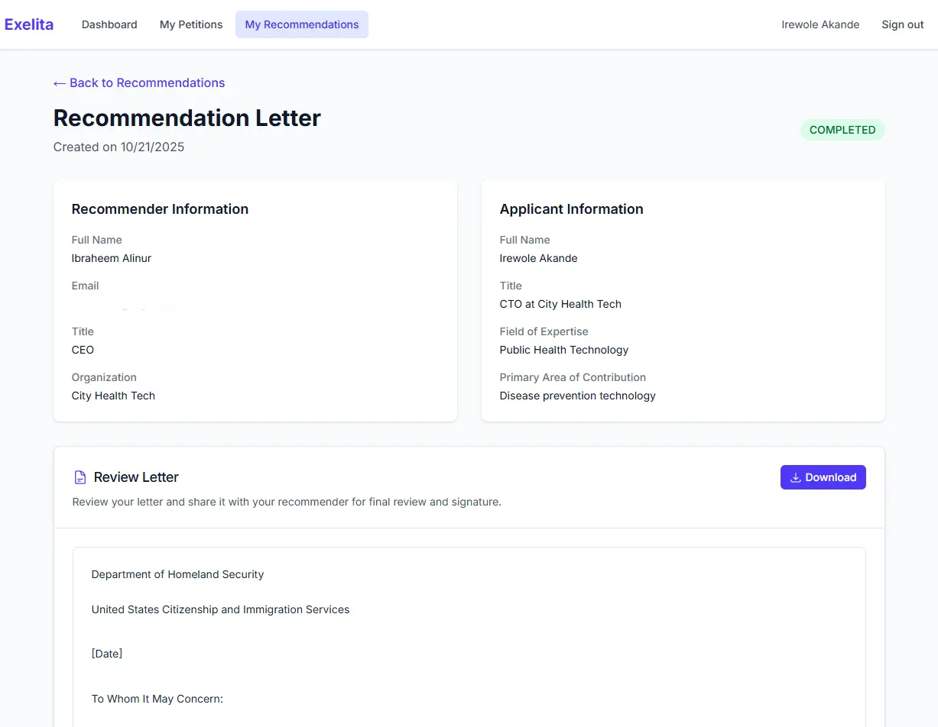Follow the Back to Recommendations link
Image resolution: width=938 pixels, height=727 pixels.
pyautogui.click(x=147, y=82)
